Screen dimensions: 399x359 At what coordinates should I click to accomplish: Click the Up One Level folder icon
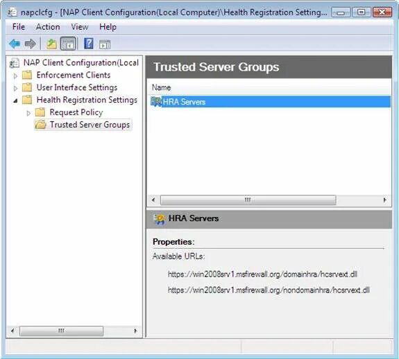tap(51, 44)
